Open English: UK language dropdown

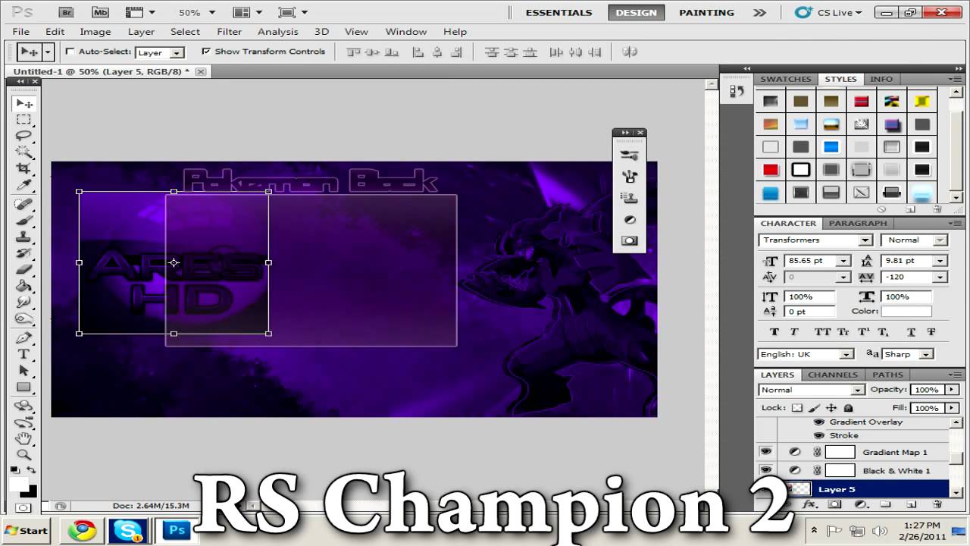pyautogui.click(x=846, y=354)
